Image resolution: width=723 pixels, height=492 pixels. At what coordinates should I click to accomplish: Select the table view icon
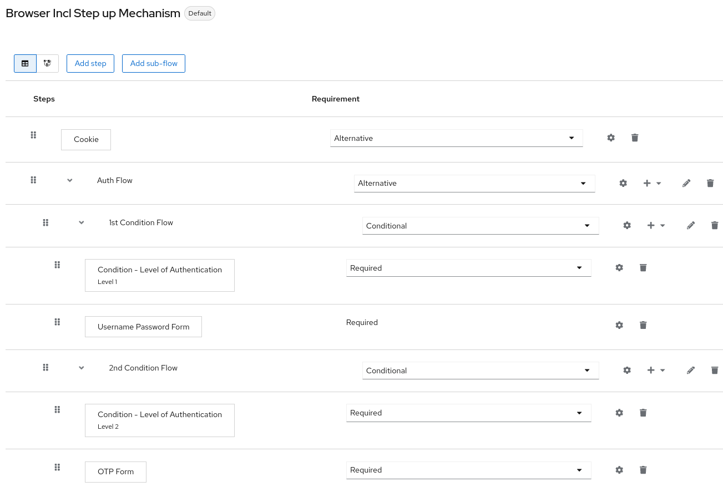pyautogui.click(x=25, y=63)
